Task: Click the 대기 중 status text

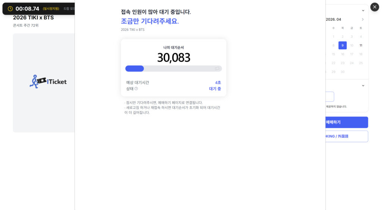Action: tap(215, 89)
